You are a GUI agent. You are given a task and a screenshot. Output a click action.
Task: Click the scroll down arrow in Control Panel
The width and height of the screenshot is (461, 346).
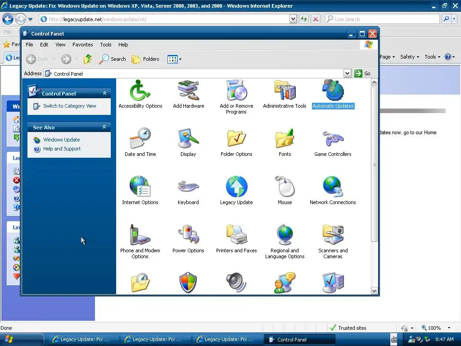pyautogui.click(x=374, y=291)
